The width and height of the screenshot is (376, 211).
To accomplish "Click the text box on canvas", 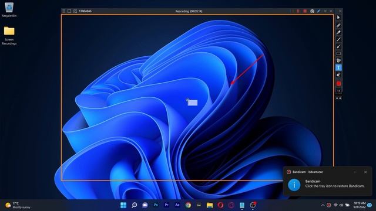I will (193, 103).
